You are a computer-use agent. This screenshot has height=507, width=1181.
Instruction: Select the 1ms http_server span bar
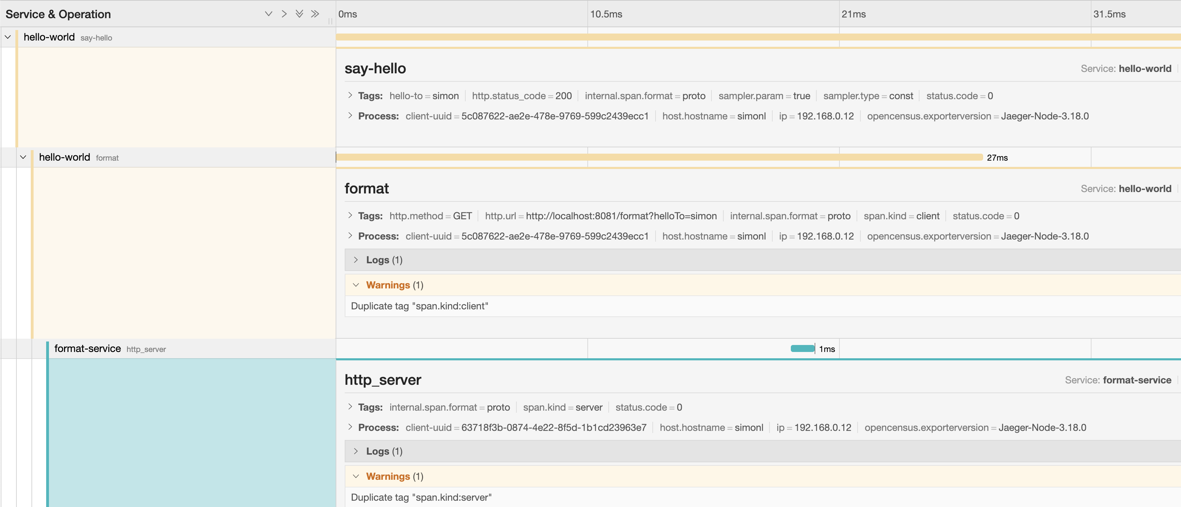(x=802, y=348)
